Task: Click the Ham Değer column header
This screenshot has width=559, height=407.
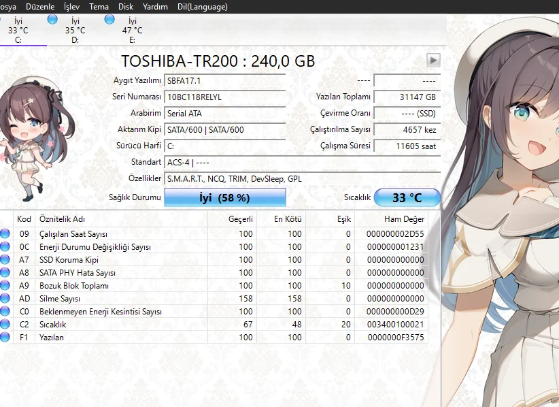Action: point(392,219)
